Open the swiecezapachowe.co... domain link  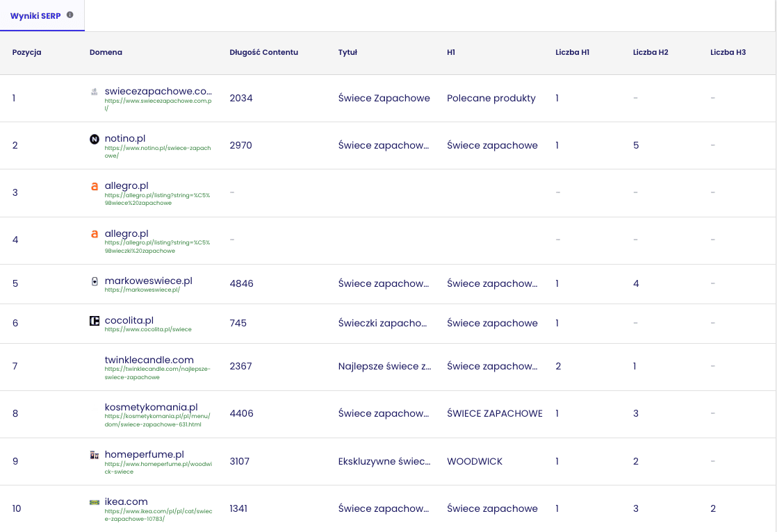158,91
